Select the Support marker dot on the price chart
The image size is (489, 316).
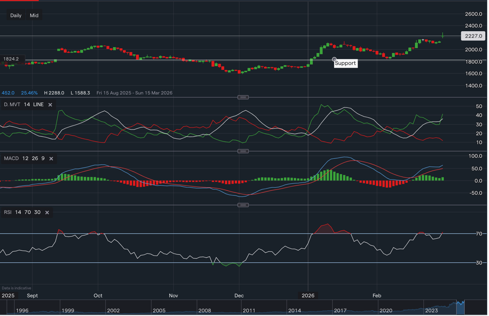(x=334, y=59)
